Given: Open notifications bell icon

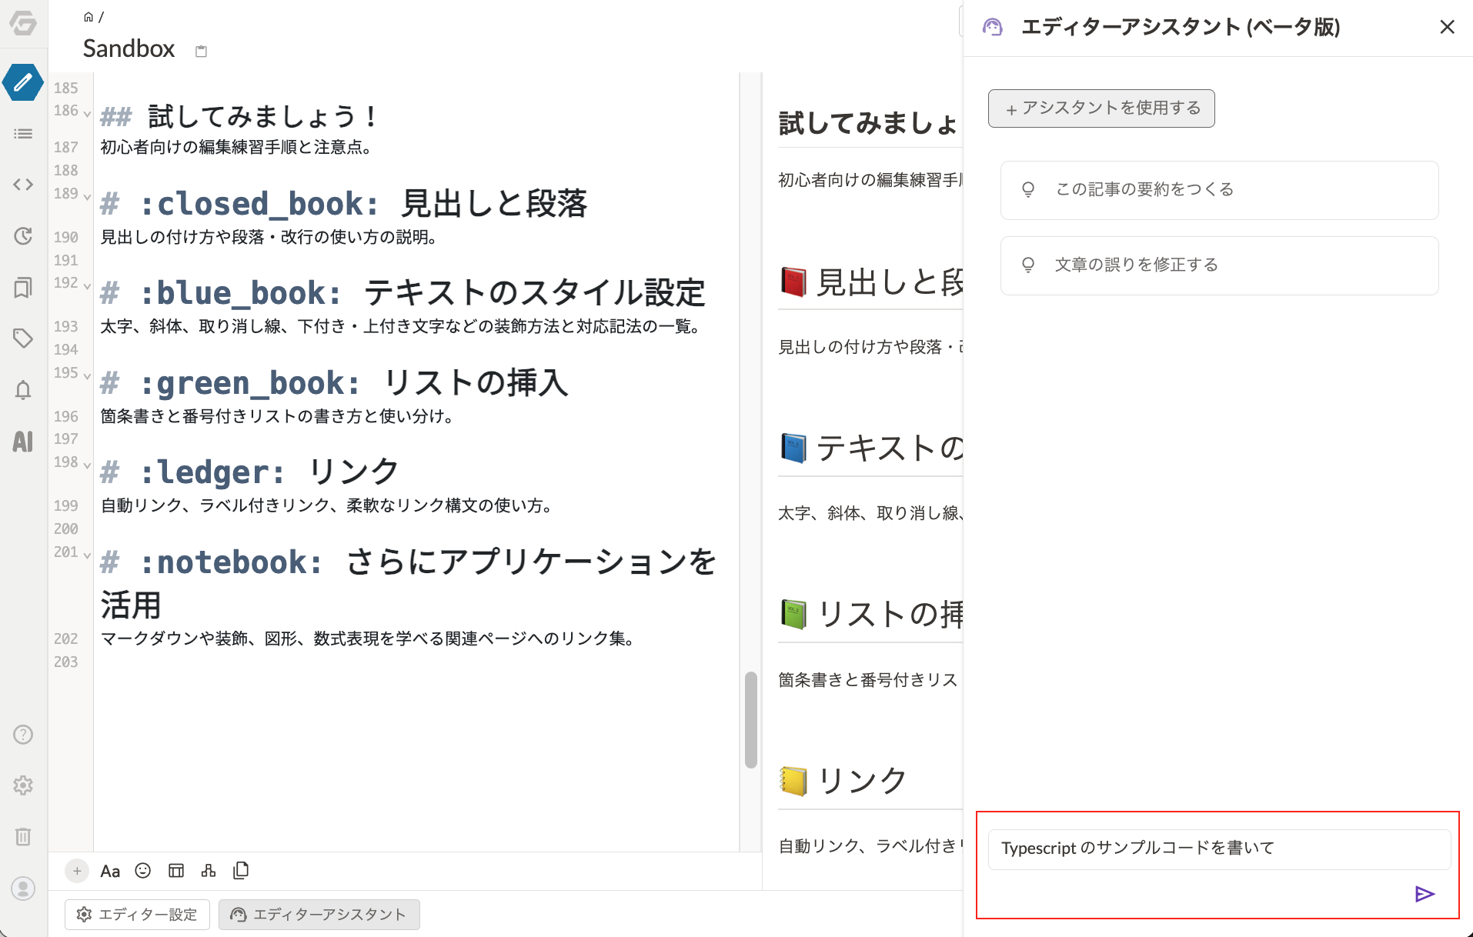Looking at the screenshot, I should (x=23, y=390).
